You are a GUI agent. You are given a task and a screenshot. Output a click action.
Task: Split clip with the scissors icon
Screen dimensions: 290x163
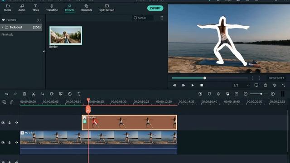click(x=34, y=94)
